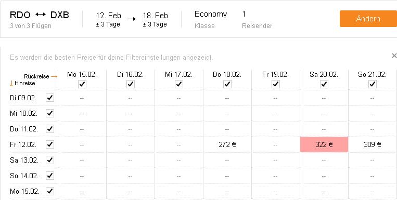Viewport: 397px width, 200px height.
Task: Uncheck the Mo 15.02. outbound row checkbox
Action: [50, 191]
